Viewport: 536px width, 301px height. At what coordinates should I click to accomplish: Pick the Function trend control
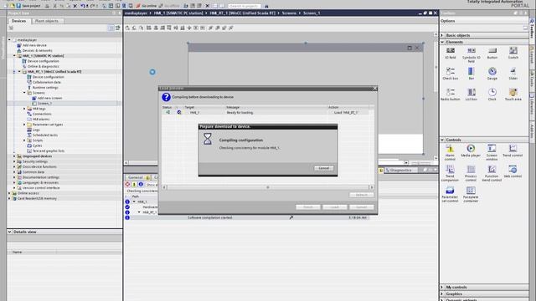(492, 174)
